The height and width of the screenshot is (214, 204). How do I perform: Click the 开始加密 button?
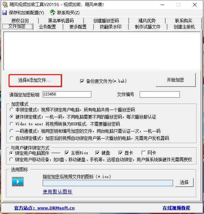pyautogui.click(x=176, y=80)
